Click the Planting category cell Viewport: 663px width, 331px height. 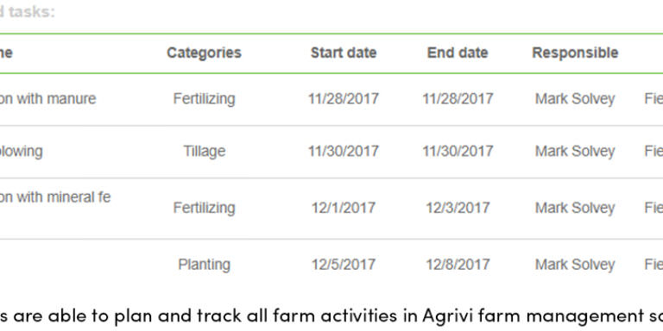(205, 265)
